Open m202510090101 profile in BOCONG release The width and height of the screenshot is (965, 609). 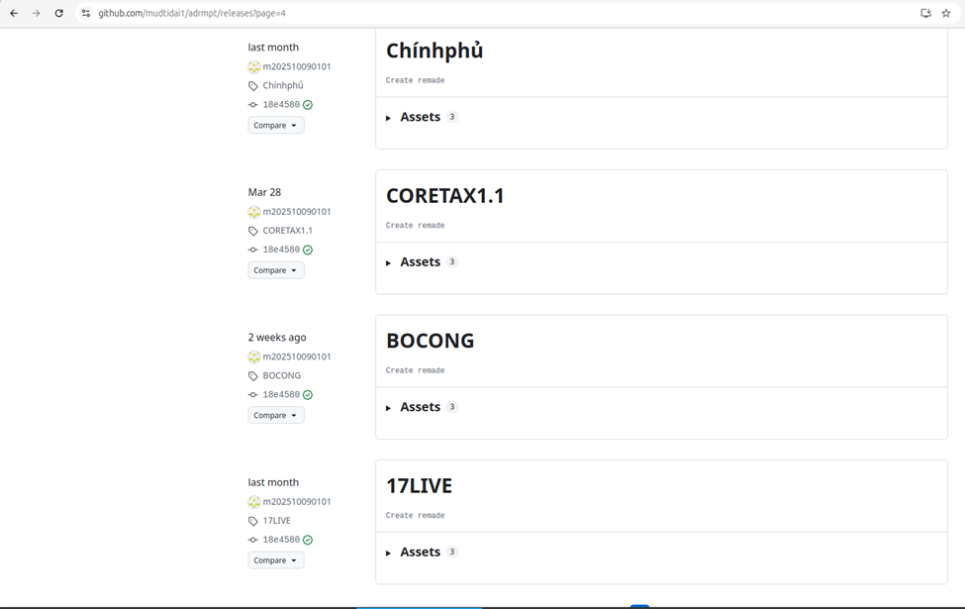[x=297, y=356]
